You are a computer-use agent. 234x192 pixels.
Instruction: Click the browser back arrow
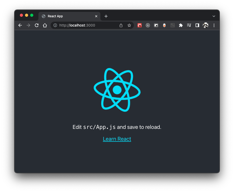[x=20, y=25]
